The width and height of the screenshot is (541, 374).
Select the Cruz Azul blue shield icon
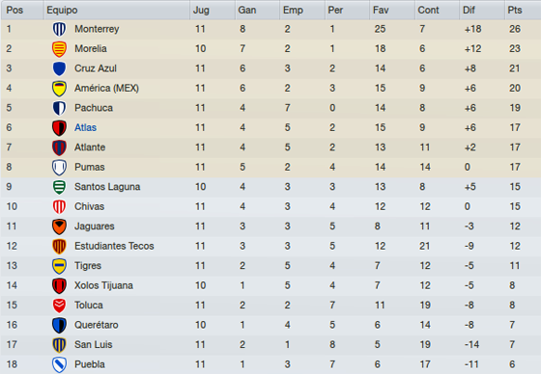pyautogui.click(x=59, y=68)
